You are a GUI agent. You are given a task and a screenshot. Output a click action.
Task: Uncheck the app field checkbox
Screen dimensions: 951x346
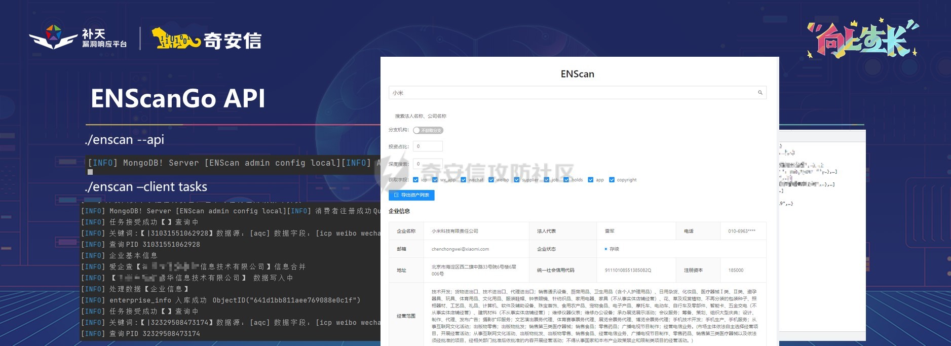[591, 180]
